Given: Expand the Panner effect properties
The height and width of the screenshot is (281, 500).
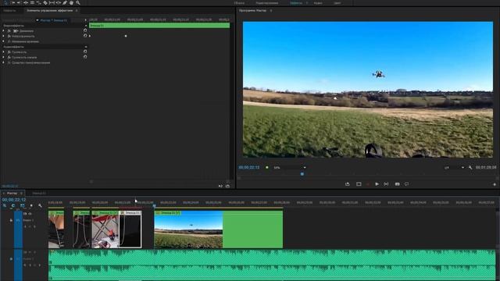Looking at the screenshot, I should pos(3,62).
